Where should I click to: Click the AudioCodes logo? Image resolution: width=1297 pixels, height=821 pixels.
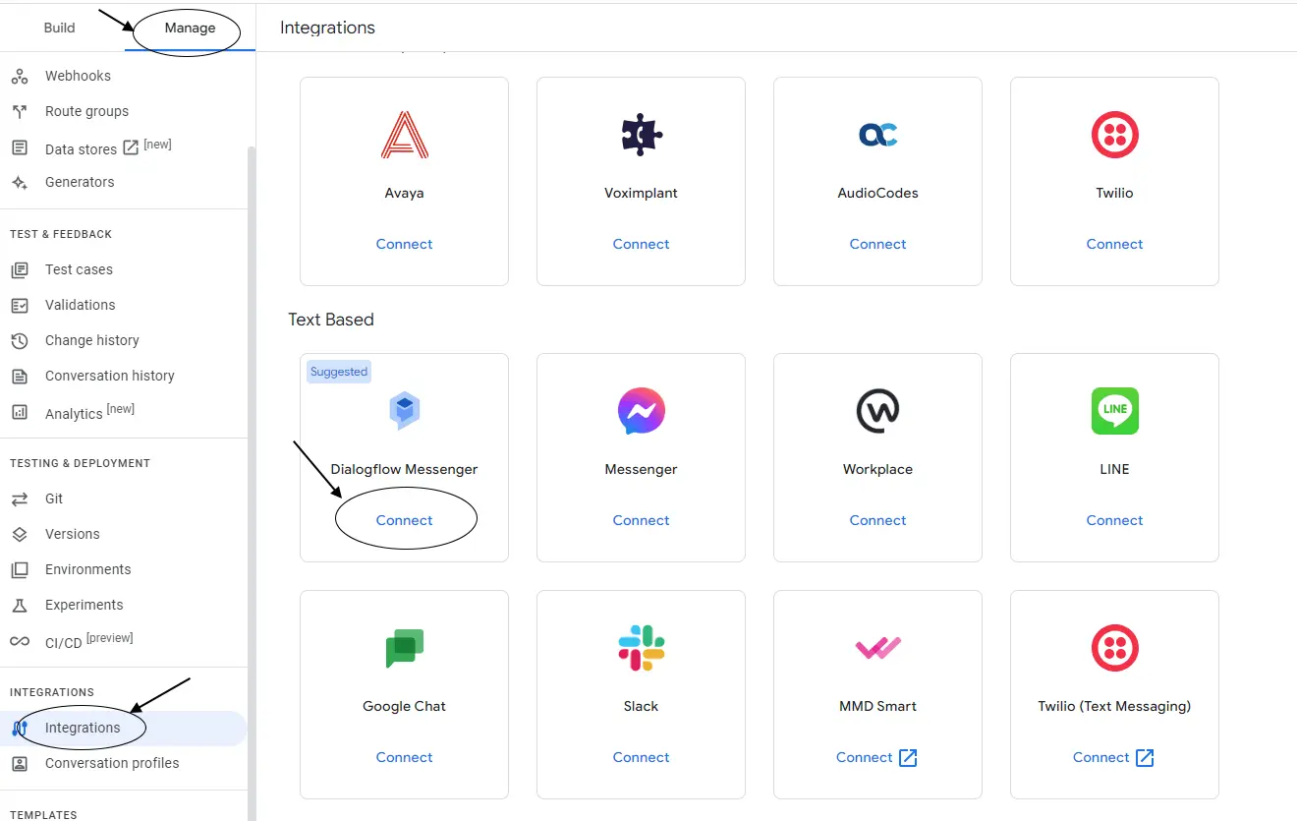click(x=877, y=135)
